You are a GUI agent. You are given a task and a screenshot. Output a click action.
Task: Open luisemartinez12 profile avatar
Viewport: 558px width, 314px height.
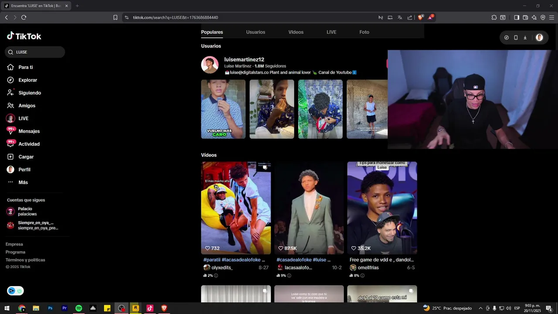pos(210,65)
